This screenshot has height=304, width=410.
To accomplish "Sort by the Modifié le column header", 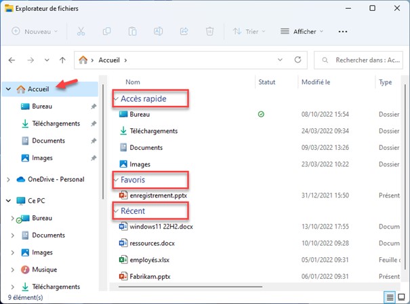I will pos(316,82).
